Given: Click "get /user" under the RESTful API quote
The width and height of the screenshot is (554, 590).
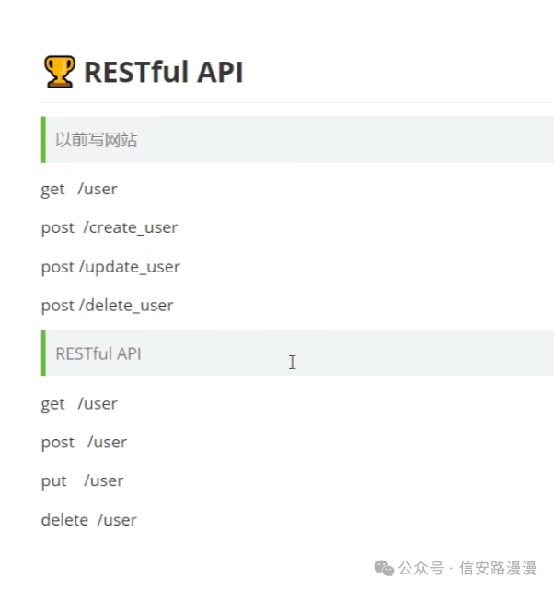Looking at the screenshot, I should click(79, 404).
